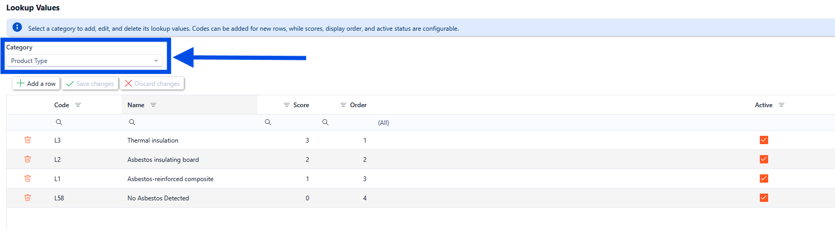Open the Name column filter icon
The width and height of the screenshot is (835, 230).
[153, 105]
